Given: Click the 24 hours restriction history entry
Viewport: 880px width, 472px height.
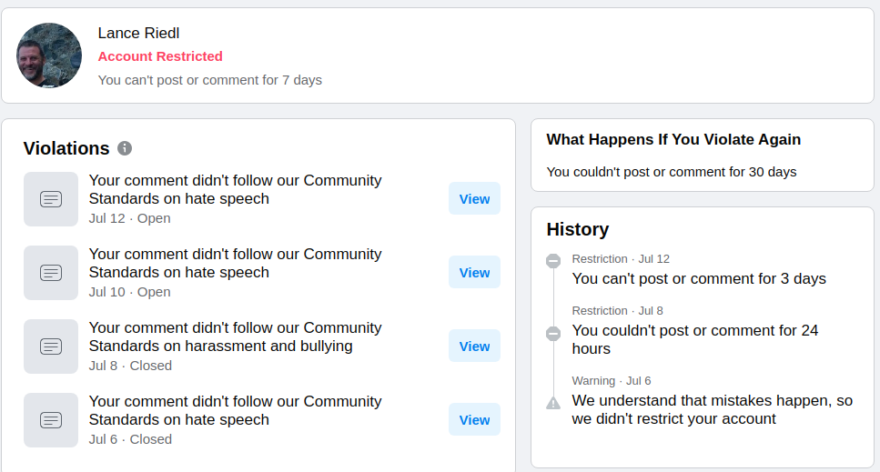Looking at the screenshot, I should pyautogui.click(x=694, y=339).
